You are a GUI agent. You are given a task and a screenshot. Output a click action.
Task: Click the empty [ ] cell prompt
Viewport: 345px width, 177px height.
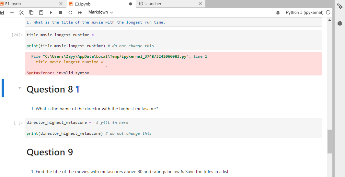pyautogui.click(x=18, y=123)
